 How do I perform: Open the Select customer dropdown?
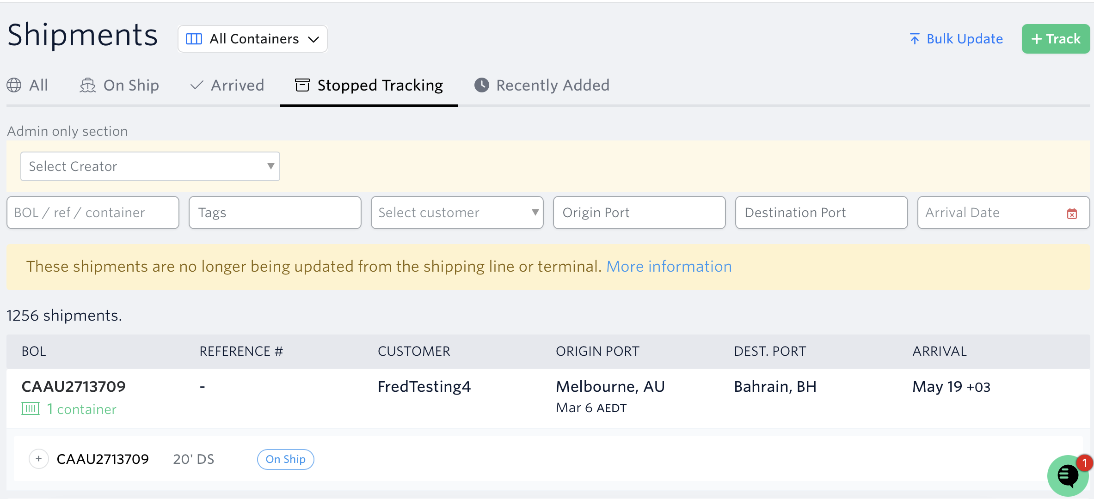coord(457,213)
